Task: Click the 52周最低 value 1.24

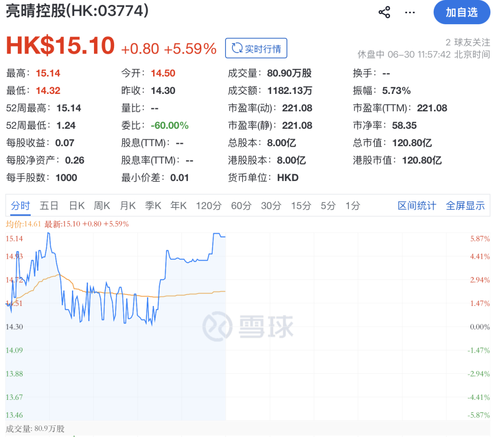Action: click(x=66, y=125)
